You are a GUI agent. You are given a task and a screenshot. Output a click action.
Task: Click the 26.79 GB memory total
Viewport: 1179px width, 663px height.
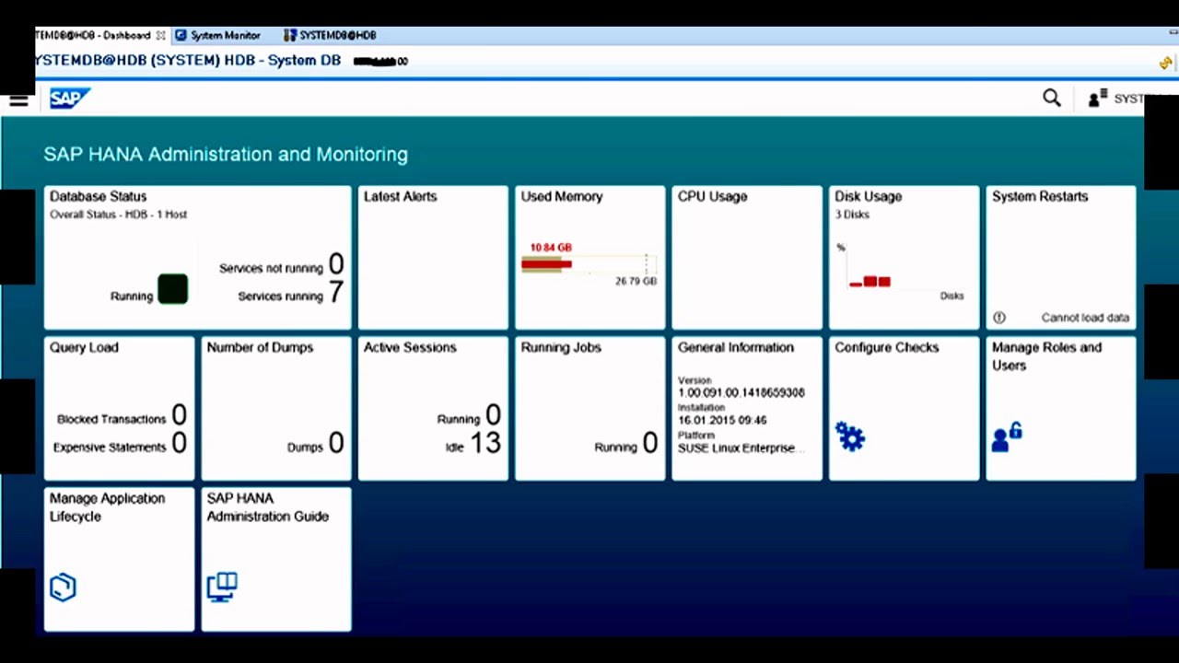(636, 281)
